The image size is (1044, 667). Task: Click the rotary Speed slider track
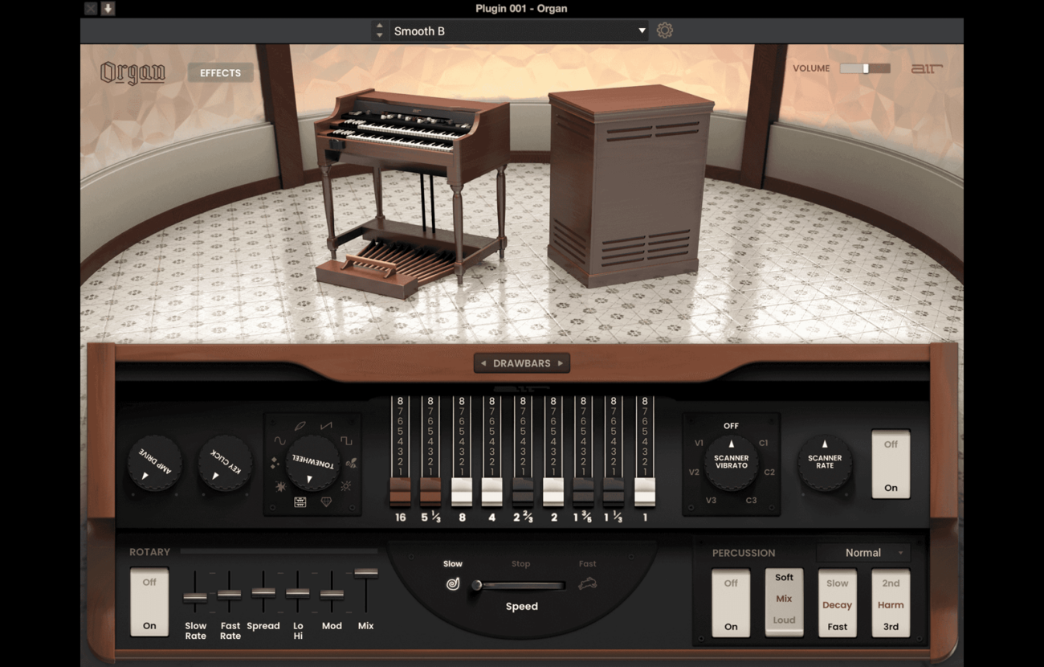520,585
